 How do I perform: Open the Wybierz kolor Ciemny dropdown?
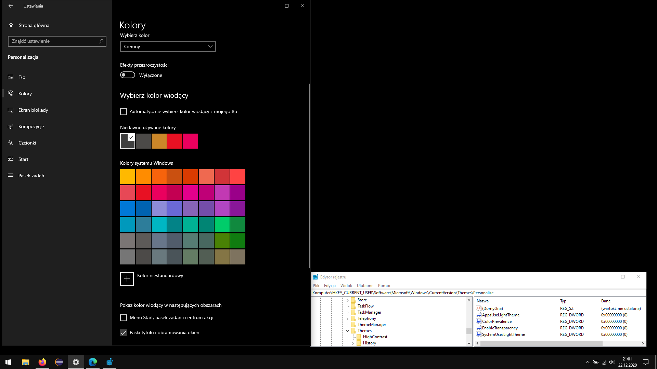point(168,46)
